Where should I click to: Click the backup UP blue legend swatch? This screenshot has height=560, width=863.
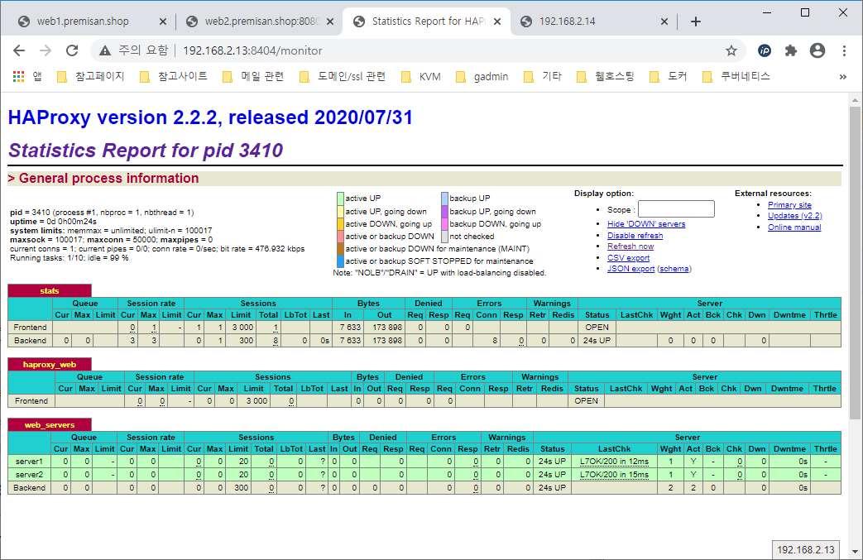[444, 198]
